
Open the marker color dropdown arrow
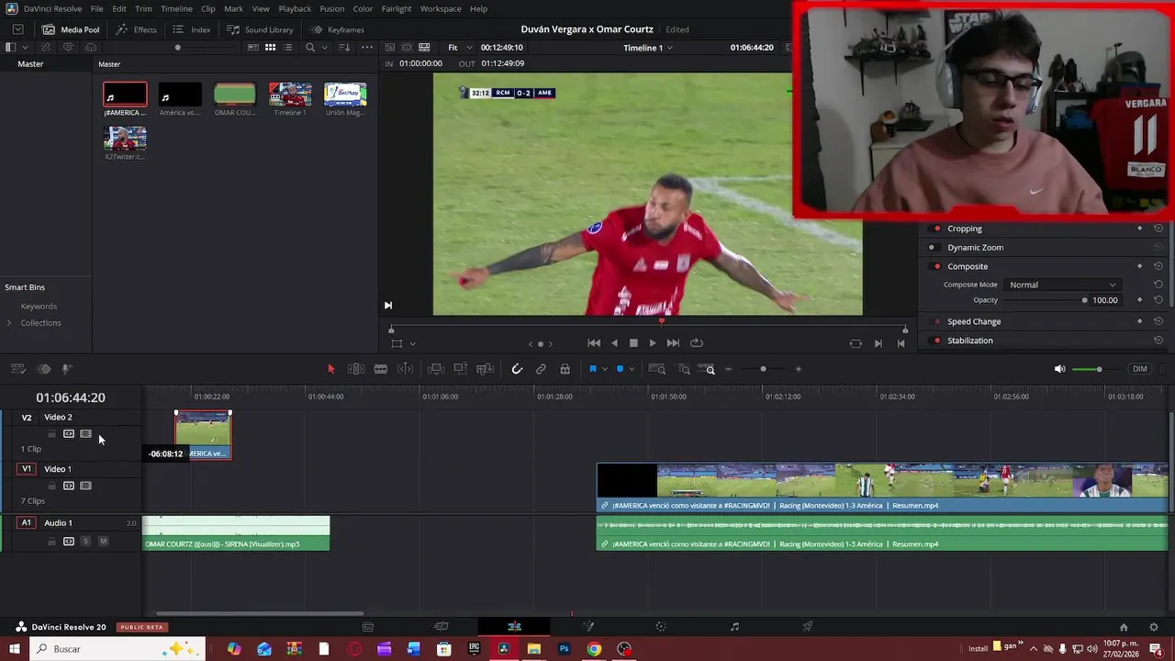click(632, 369)
